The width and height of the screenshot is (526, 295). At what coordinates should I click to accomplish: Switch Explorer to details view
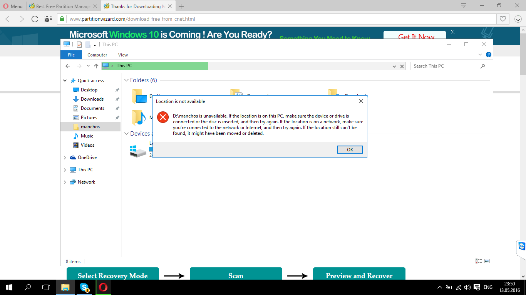point(479,261)
